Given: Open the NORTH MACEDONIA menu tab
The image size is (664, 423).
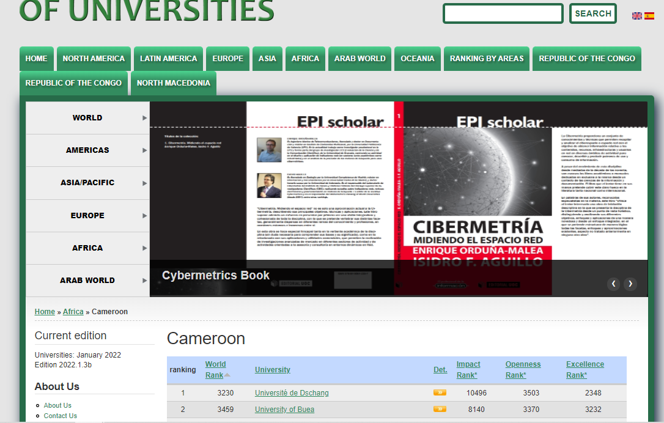Looking at the screenshot, I should pos(174,83).
